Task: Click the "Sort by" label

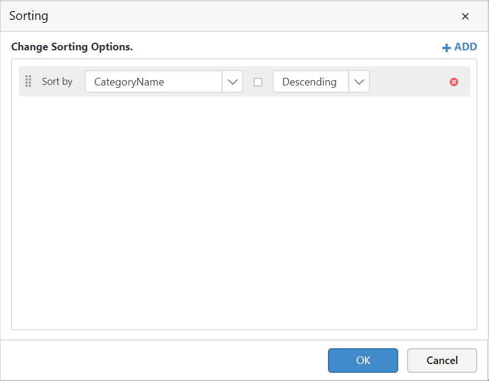Action: point(57,81)
